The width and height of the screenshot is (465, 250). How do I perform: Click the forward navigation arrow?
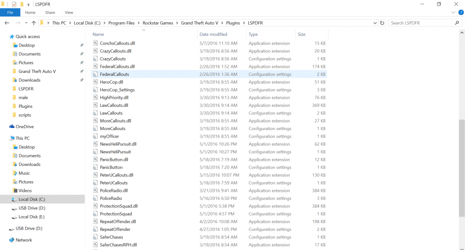coord(18,23)
